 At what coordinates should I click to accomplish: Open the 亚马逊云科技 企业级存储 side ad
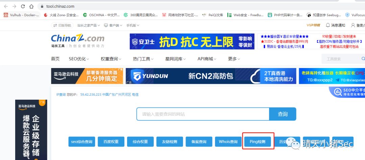(31, 130)
